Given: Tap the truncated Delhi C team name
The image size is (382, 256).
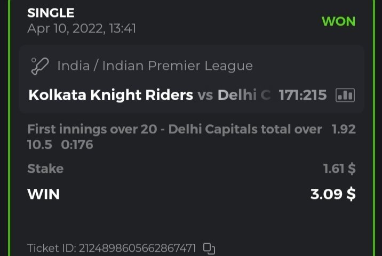Looking at the screenshot, I should [244, 95].
